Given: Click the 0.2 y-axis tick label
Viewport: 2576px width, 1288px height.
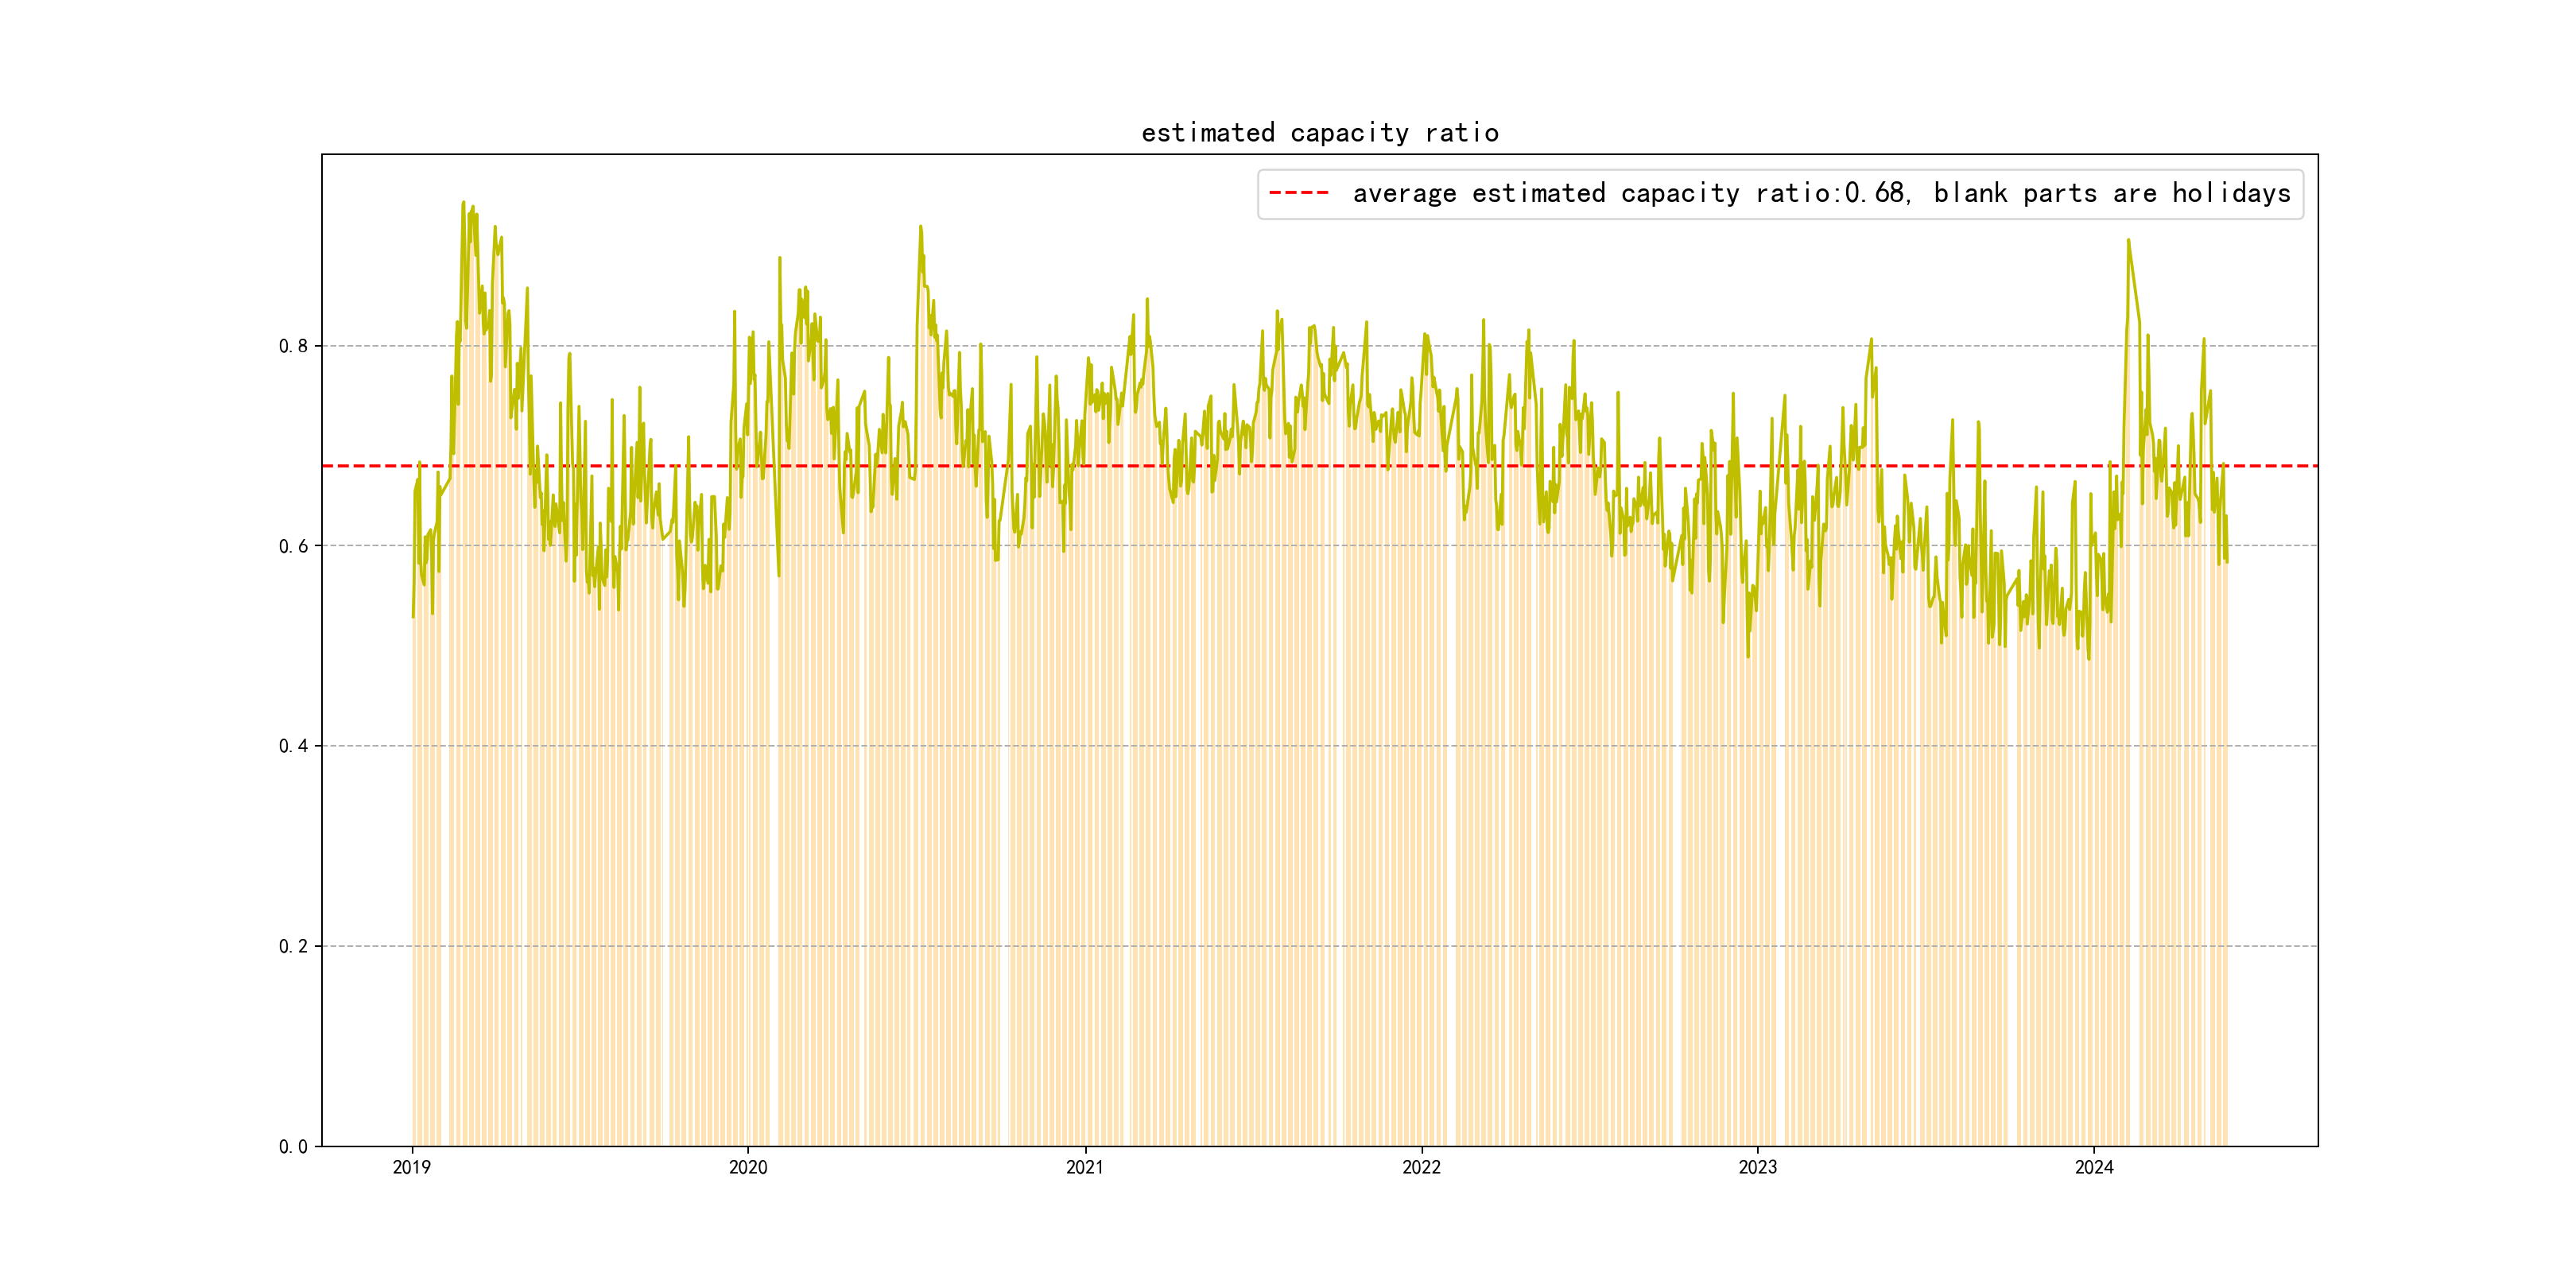Looking at the screenshot, I should [x=293, y=947].
